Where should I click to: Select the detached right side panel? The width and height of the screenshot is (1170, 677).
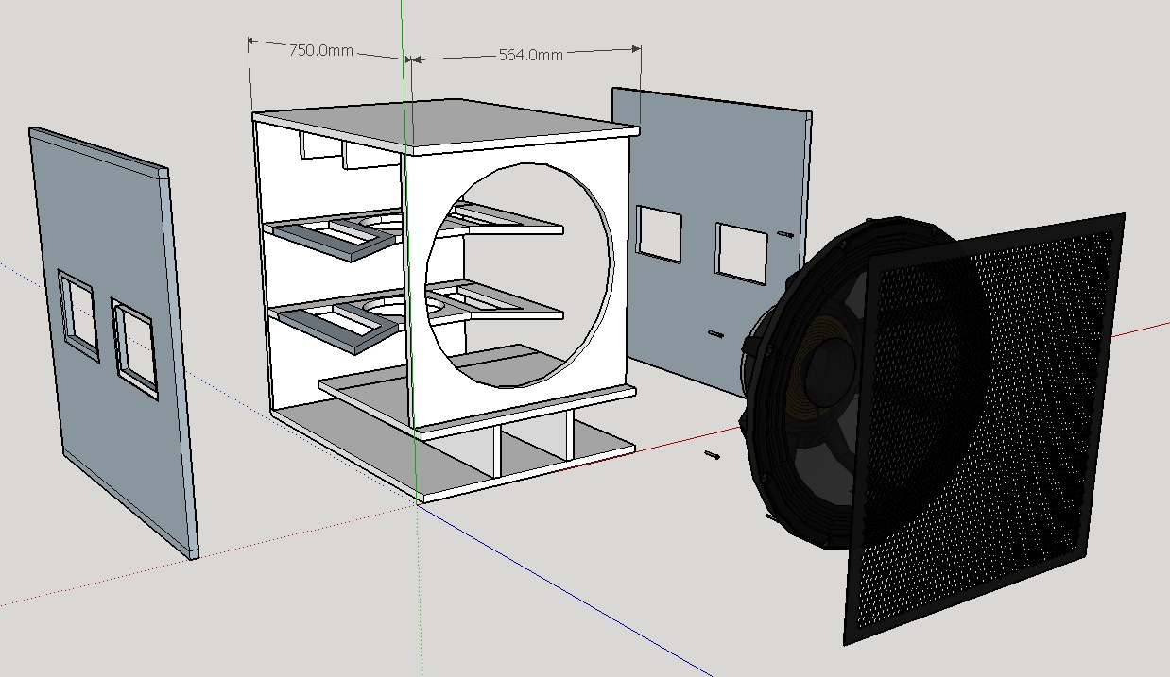[x=711, y=236]
